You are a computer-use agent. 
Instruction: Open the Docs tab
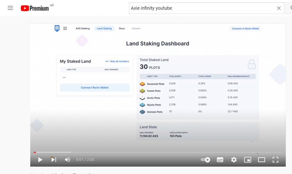pyautogui.click(x=122, y=28)
